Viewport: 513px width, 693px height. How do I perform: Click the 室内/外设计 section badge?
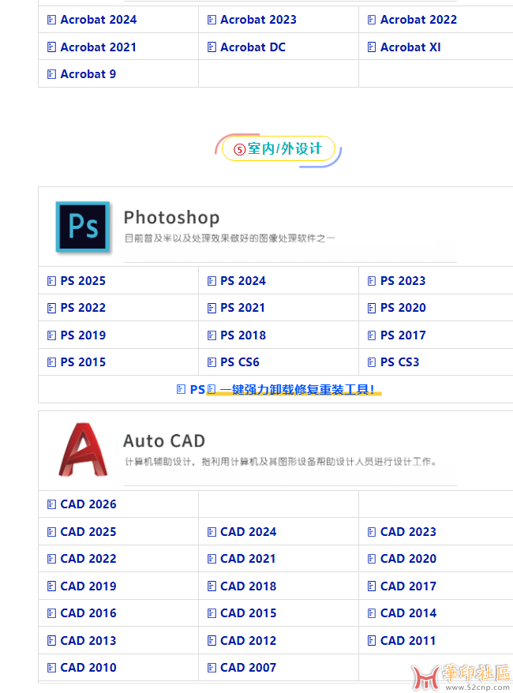point(279,149)
